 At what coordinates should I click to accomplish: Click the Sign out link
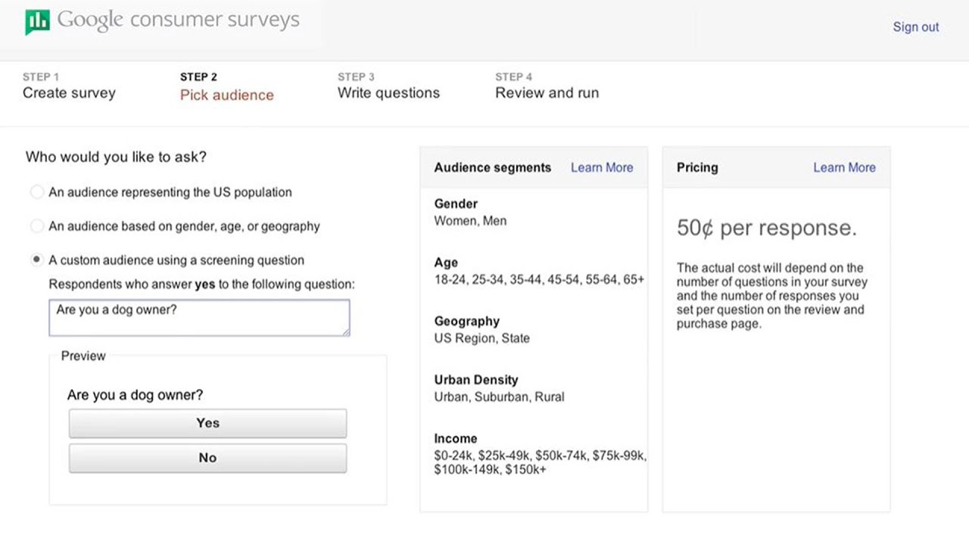coord(915,27)
